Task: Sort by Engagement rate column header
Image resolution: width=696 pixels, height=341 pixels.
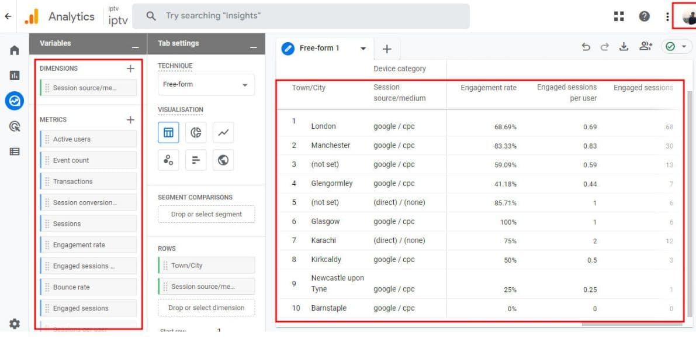Action: pos(489,88)
